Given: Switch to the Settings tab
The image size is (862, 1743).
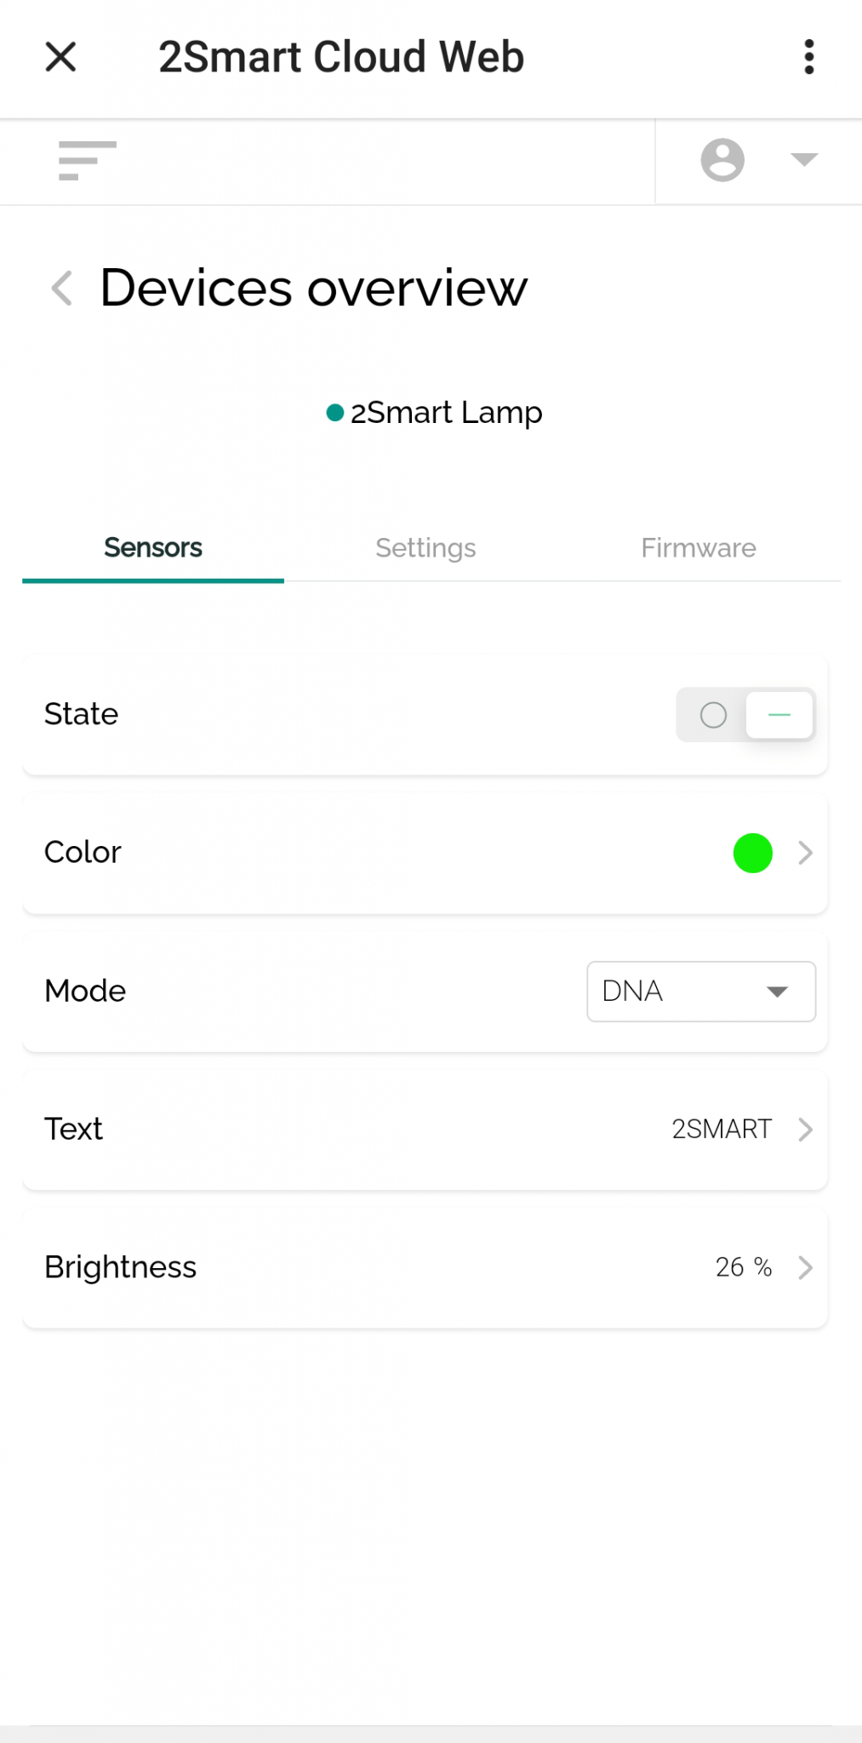Looking at the screenshot, I should pyautogui.click(x=425, y=547).
